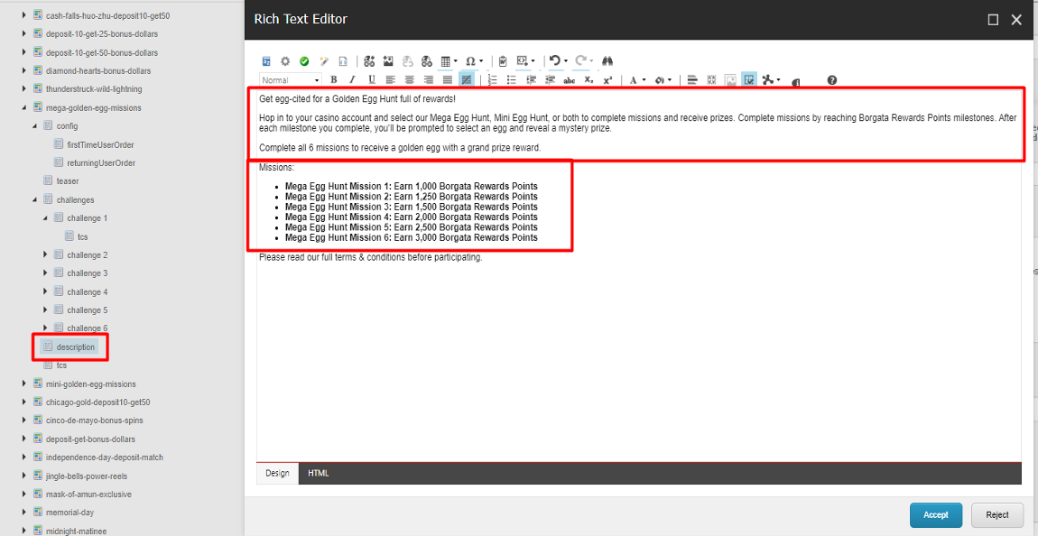The height and width of the screenshot is (536, 1038).
Task: Open background color paint bucket picker
Action: [x=659, y=80]
